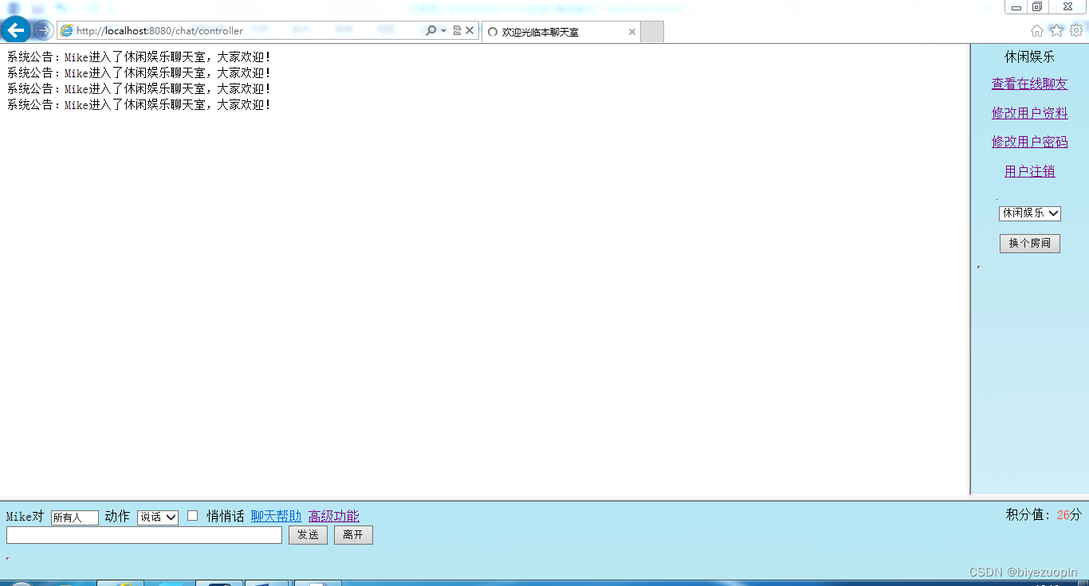1089x586 pixels.
Task: Click the 用户注销 link
Action: click(x=1029, y=171)
